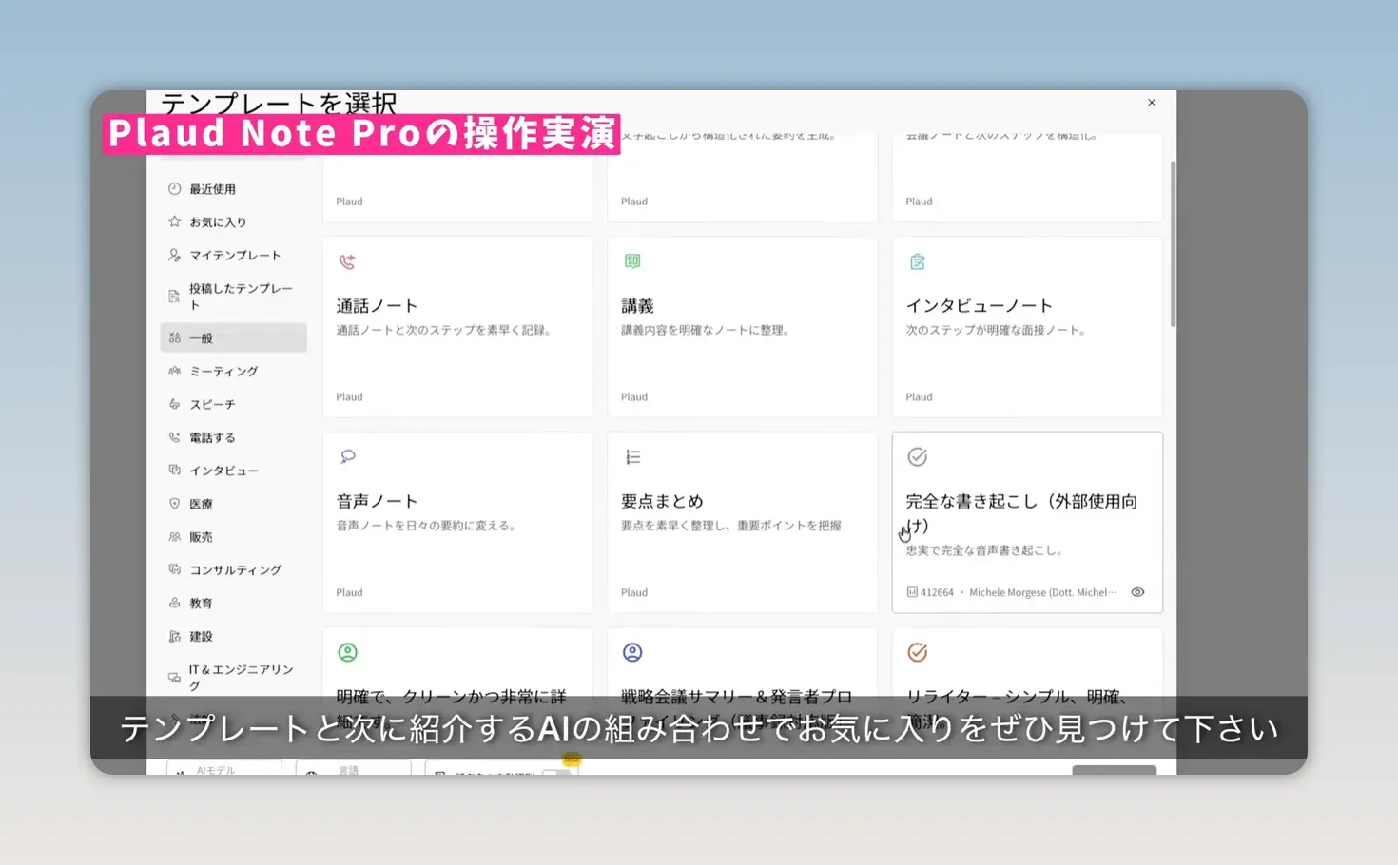Click the speech bubble icon on 音声ノート card

click(347, 457)
